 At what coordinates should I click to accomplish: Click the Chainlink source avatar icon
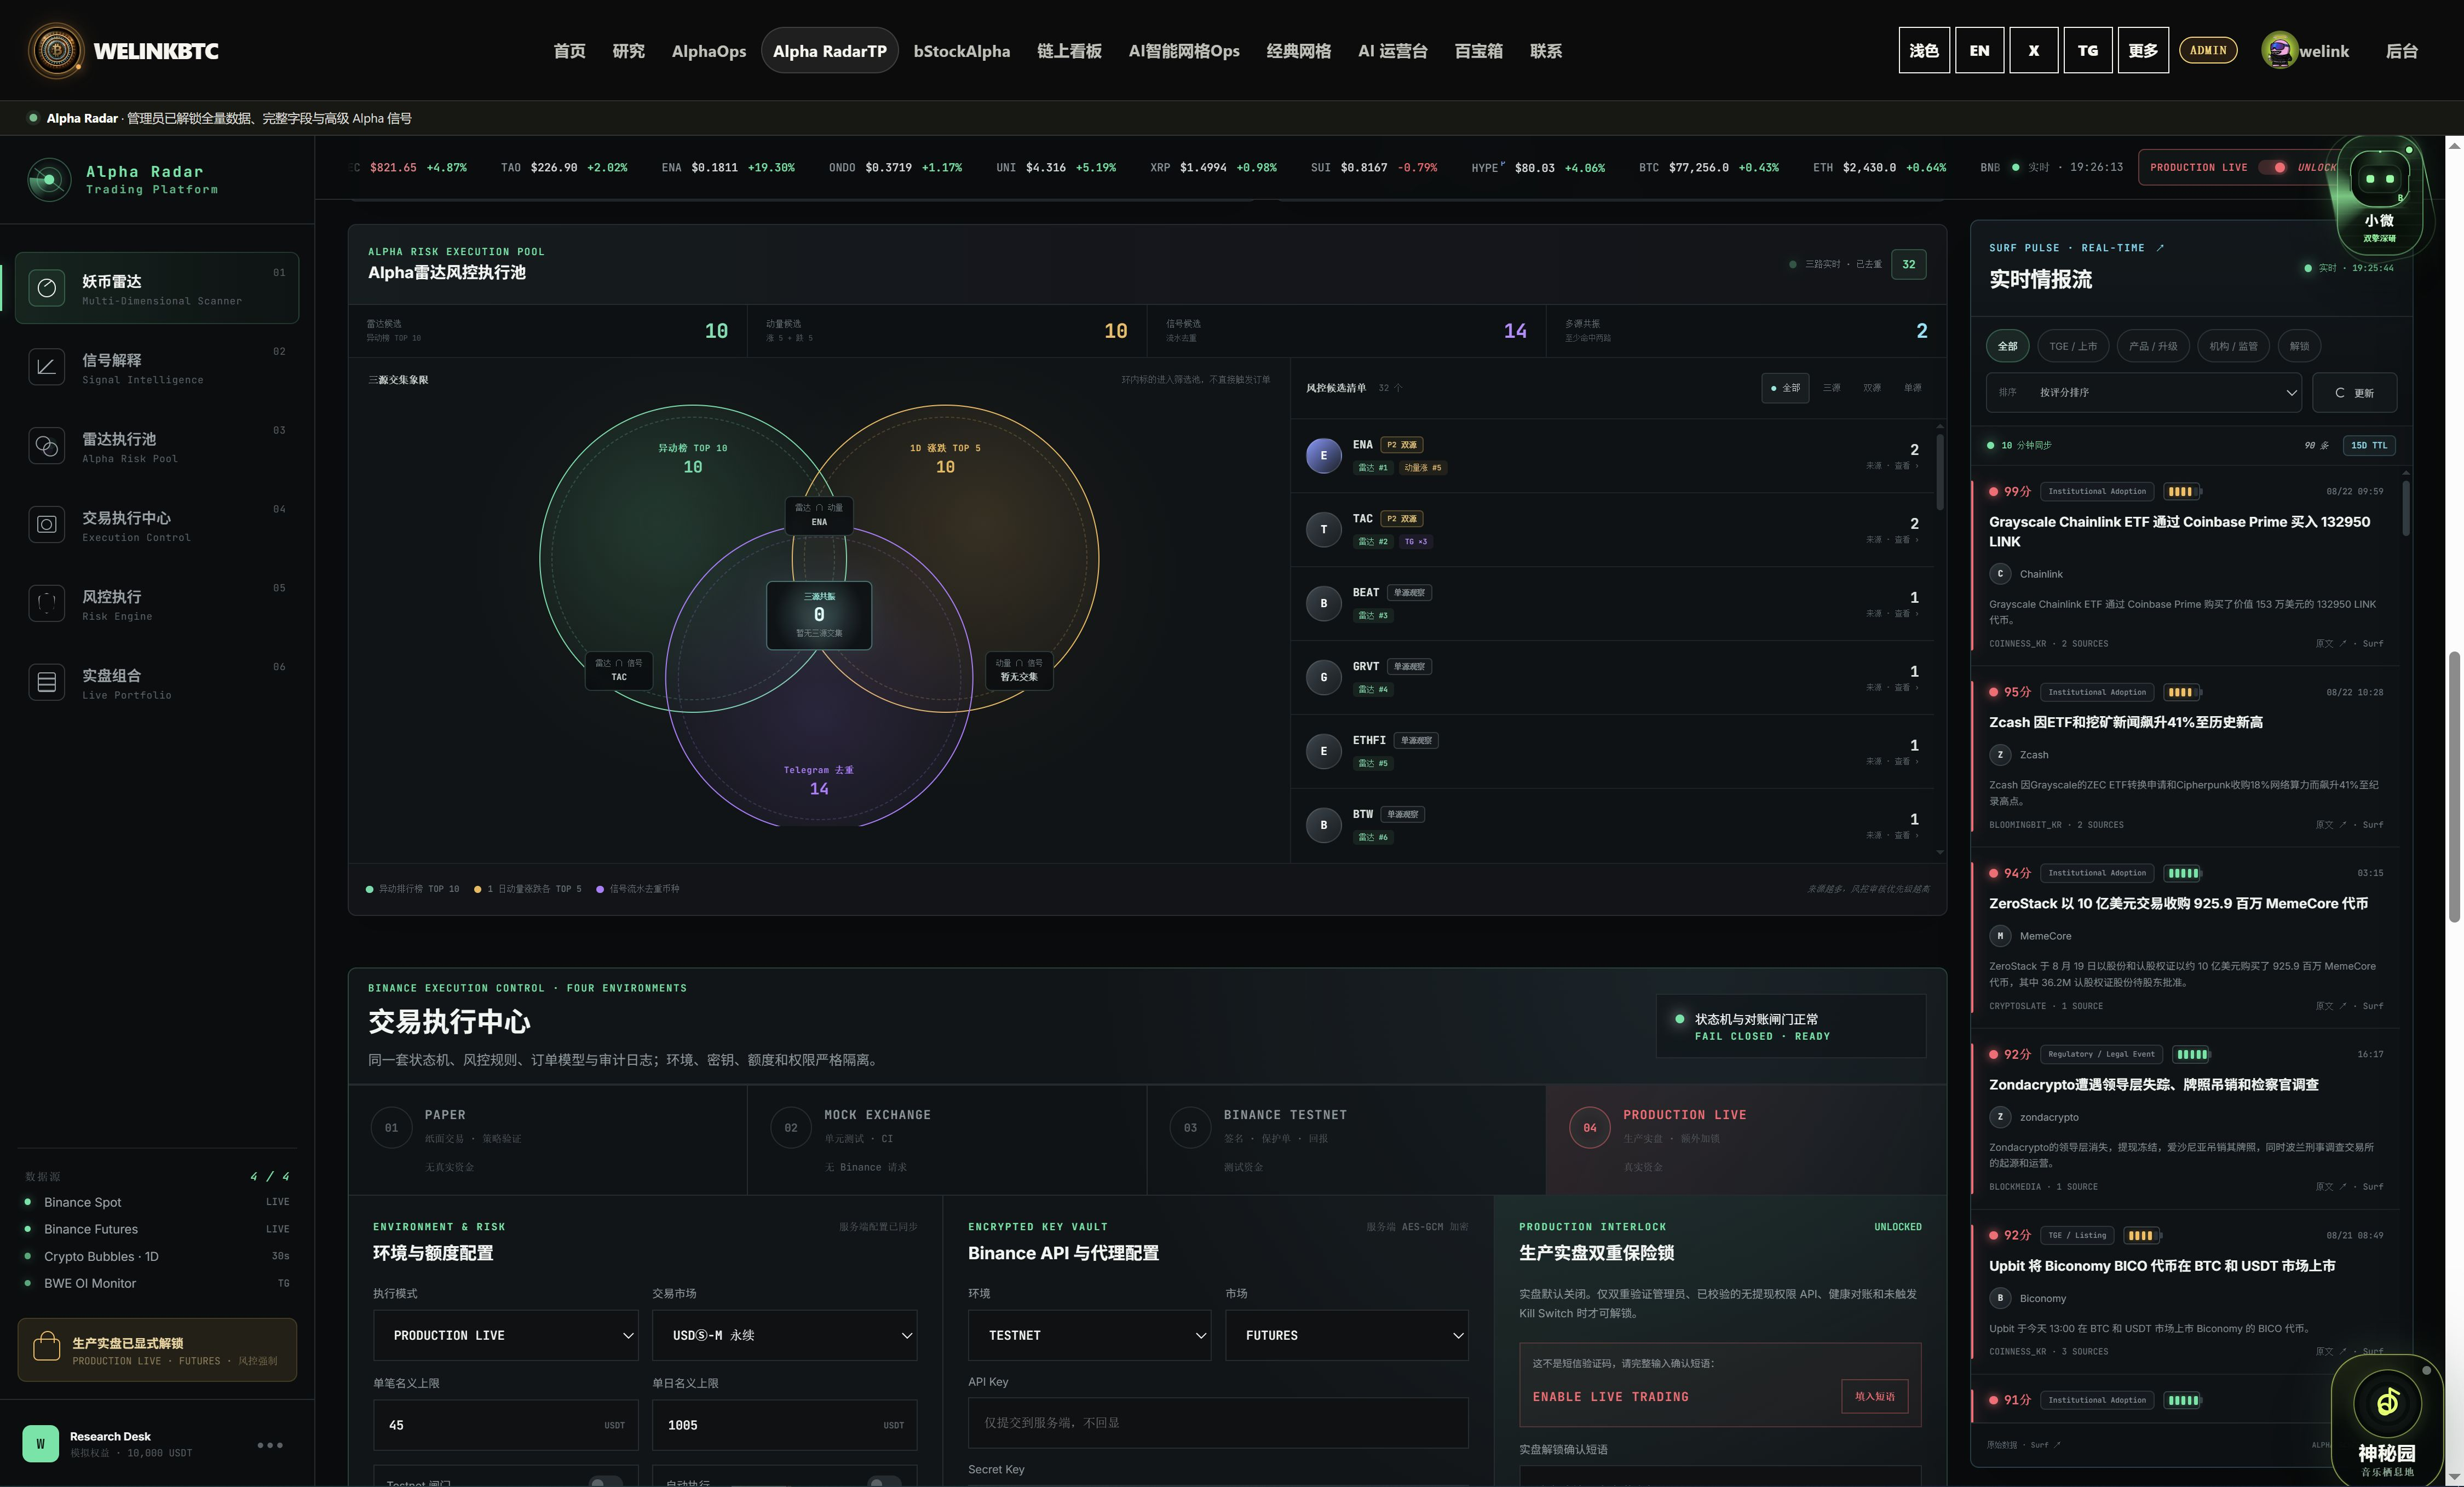[2000, 574]
